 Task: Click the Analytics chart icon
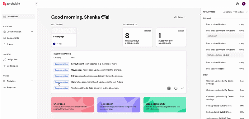[x=4, y=81]
